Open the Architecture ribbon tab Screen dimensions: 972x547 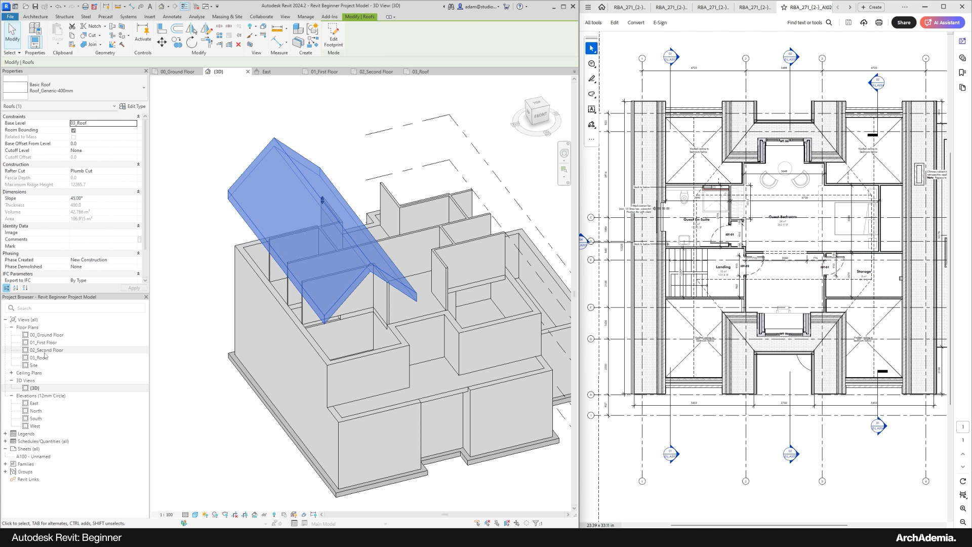pos(35,17)
